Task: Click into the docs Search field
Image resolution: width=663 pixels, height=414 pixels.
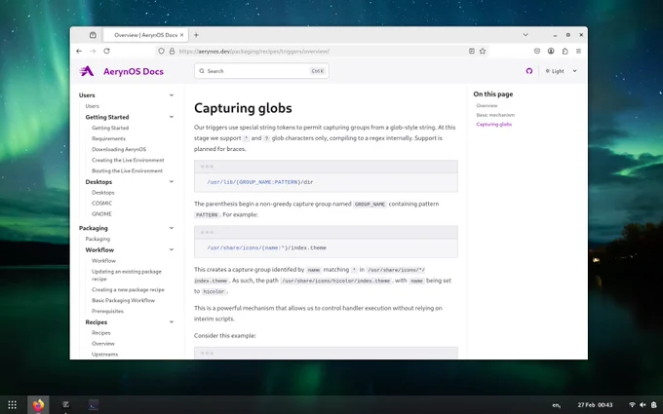Action: point(261,71)
